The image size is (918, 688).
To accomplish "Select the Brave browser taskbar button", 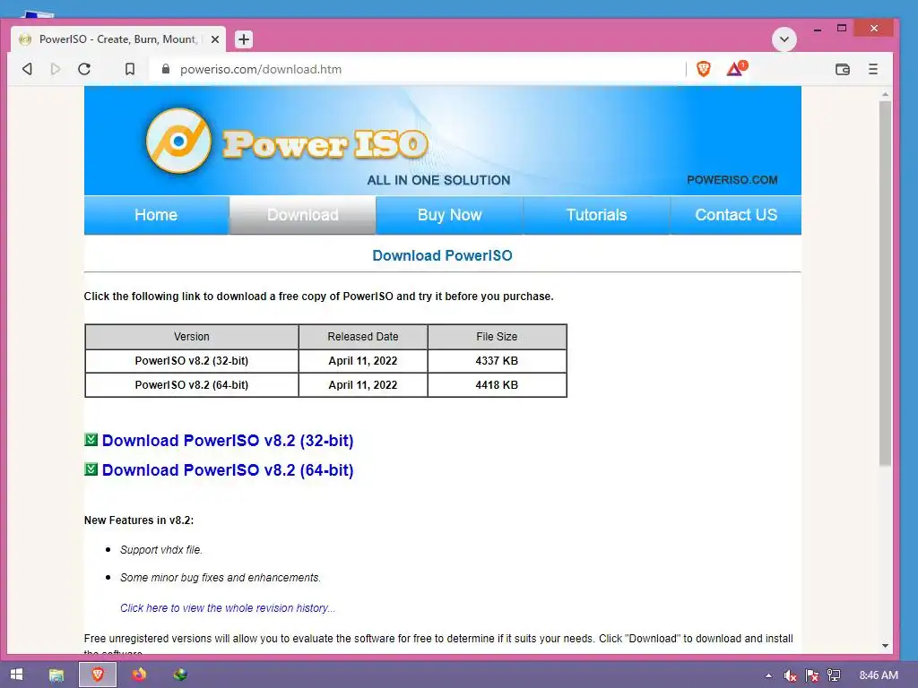I will pyautogui.click(x=98, y=675).
